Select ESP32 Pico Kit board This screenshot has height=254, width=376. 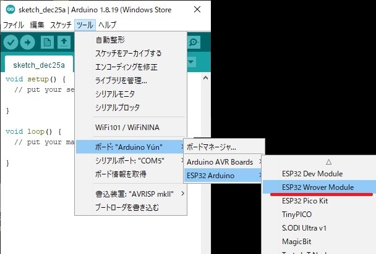(x=319, y=201)
